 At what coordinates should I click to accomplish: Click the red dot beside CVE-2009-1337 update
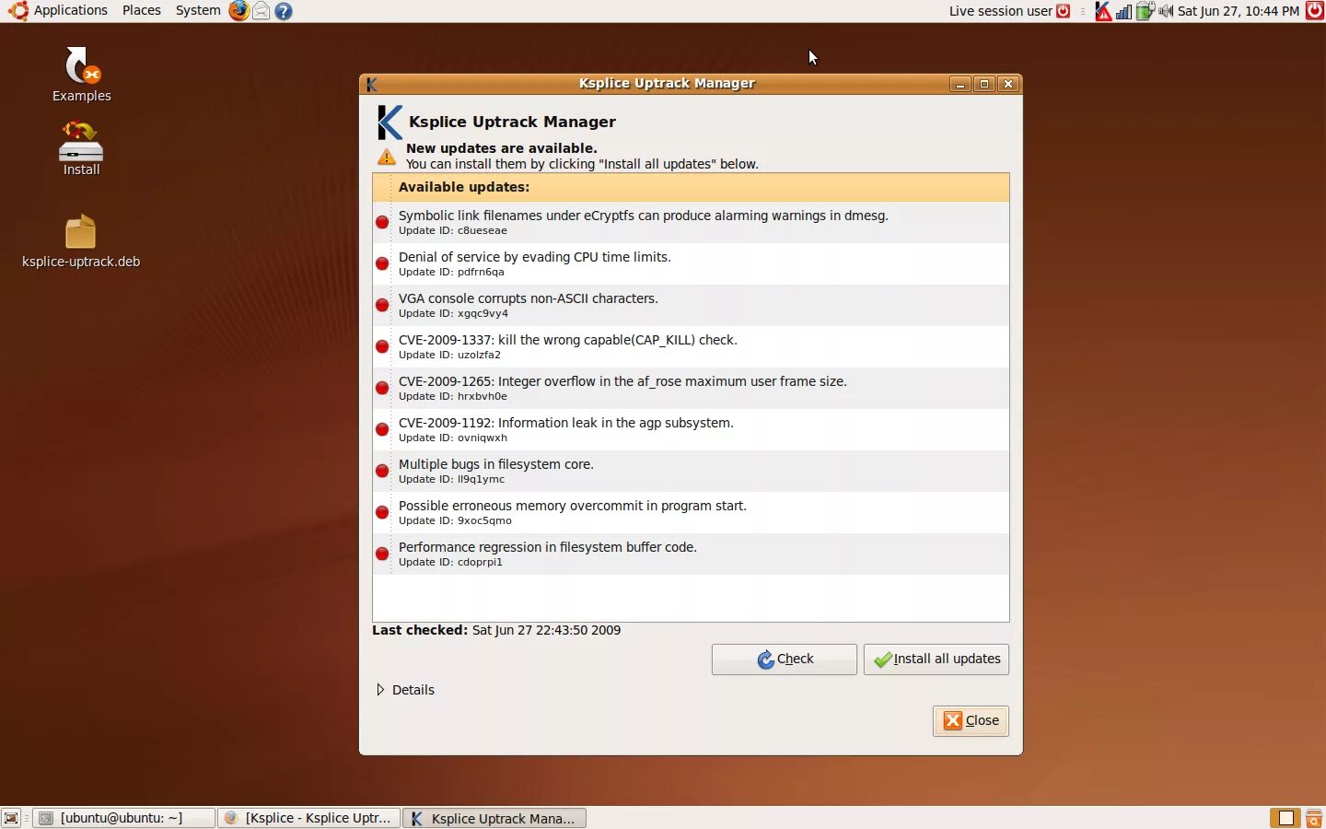382,346
